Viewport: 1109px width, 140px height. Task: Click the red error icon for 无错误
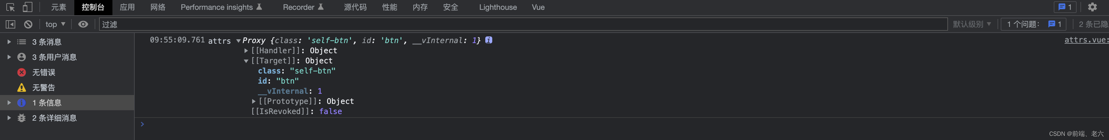click(22, 72)
